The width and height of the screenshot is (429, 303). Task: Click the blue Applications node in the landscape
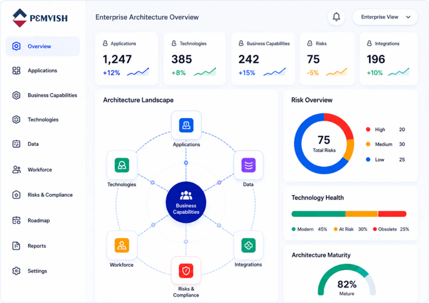click(186, 125)
